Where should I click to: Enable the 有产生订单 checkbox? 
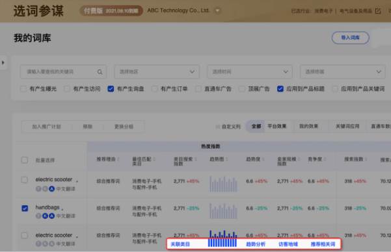[155, 88]
